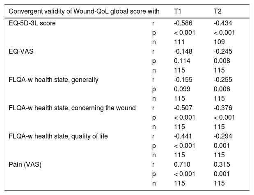Select the -0.507 correlation value
254x195 pixels.
pyautogui.click(x=182, y=108)
